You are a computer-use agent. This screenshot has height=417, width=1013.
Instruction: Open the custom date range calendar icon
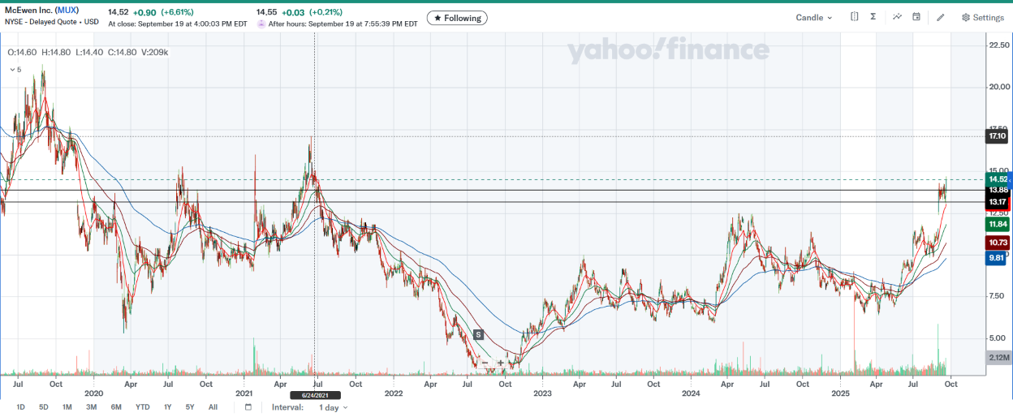248,407
